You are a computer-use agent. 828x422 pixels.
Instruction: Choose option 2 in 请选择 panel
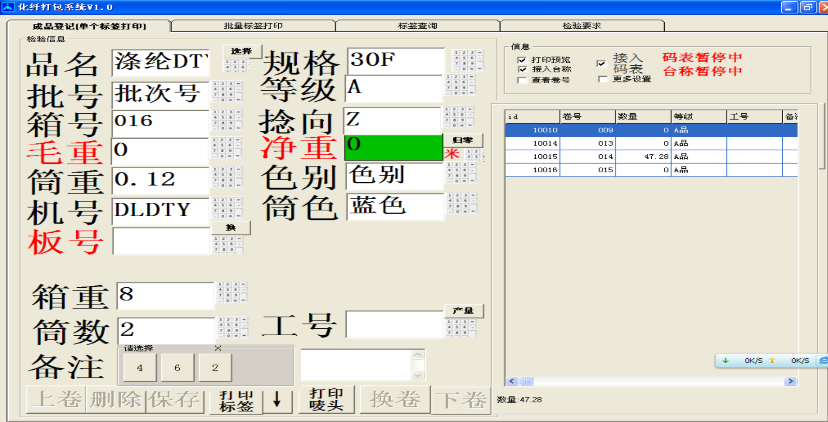pyautogui.click(x=215, y=368)
